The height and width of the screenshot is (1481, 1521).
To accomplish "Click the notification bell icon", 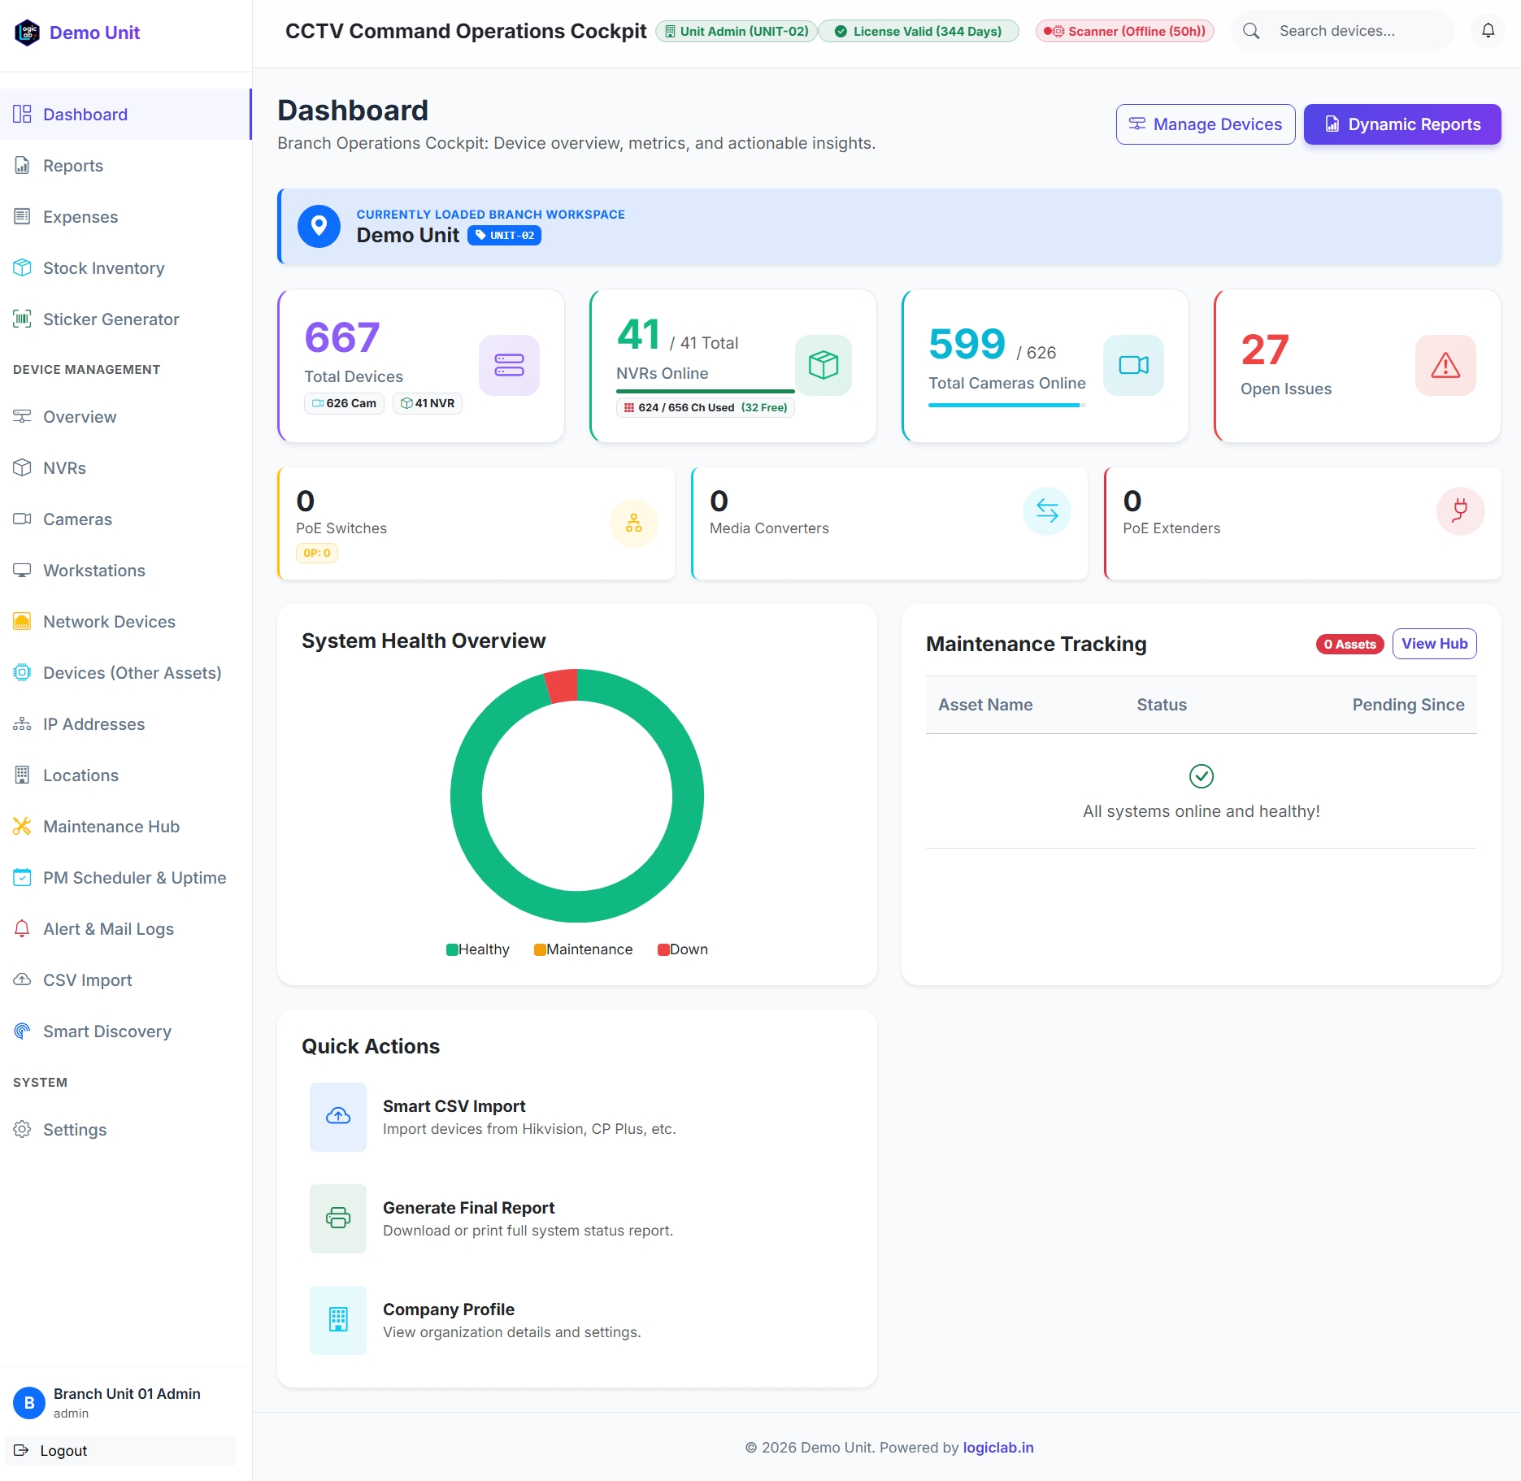I will [x=1488, y=31].
